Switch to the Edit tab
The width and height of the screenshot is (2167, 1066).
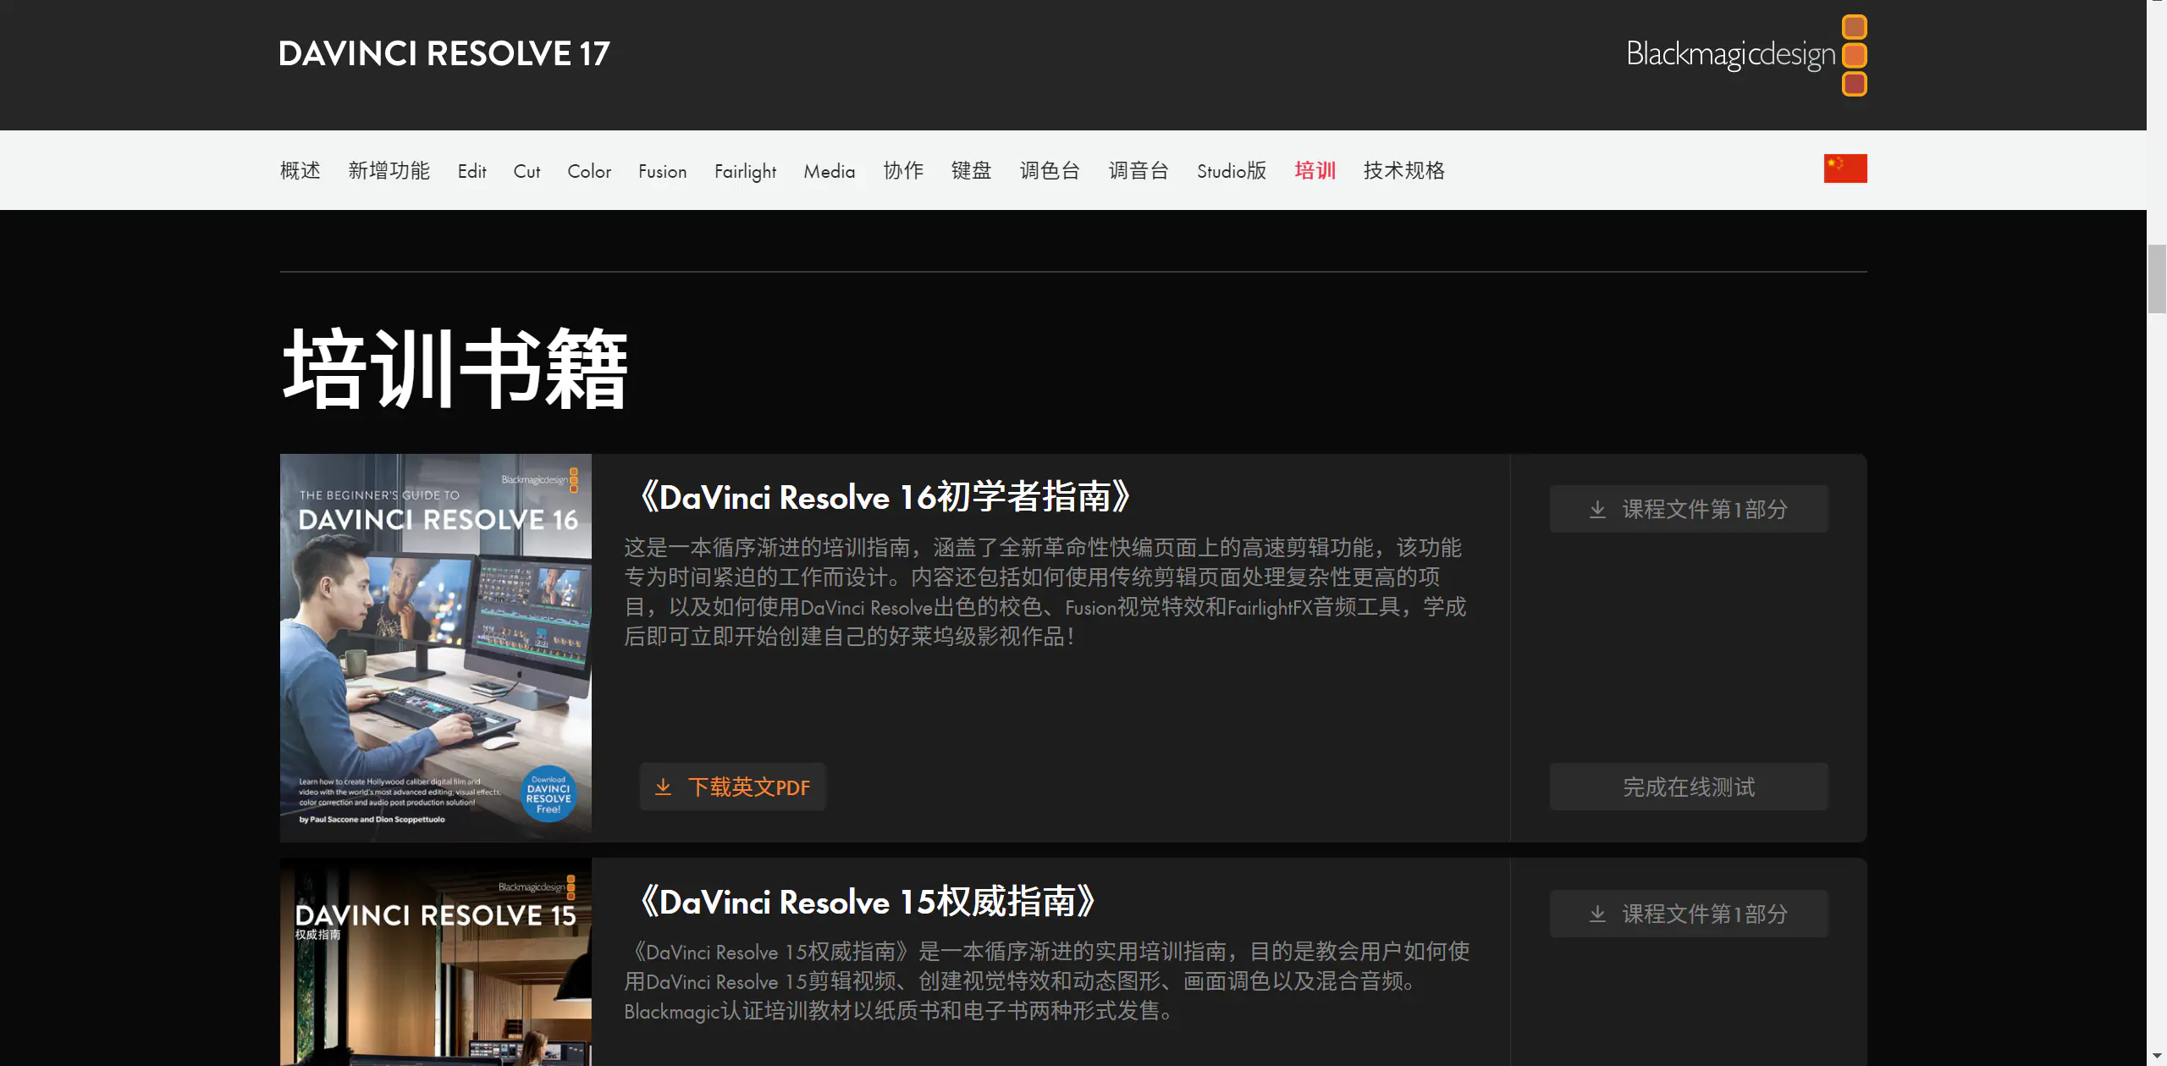point(472,171)
